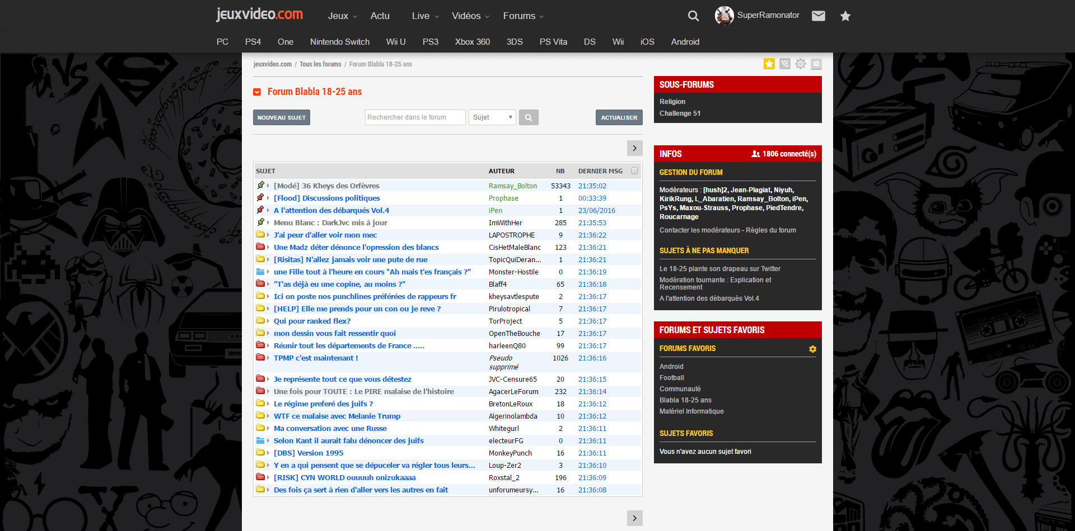This screenshot has height=531, width=1075.
Task: Click the orange icon beside Forum Blabla title
Action: click(x=257, y=92)
